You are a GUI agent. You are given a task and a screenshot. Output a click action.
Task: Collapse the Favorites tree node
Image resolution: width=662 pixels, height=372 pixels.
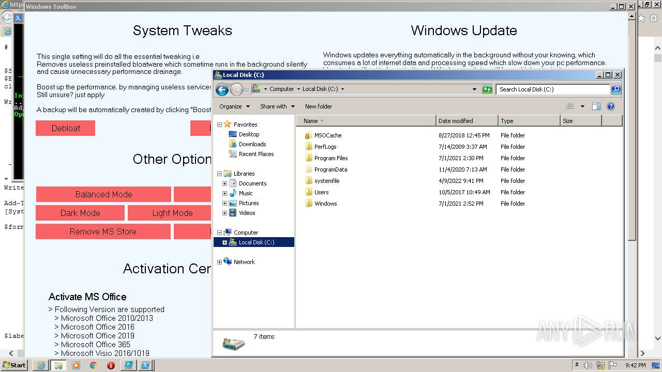coord(219,125)
